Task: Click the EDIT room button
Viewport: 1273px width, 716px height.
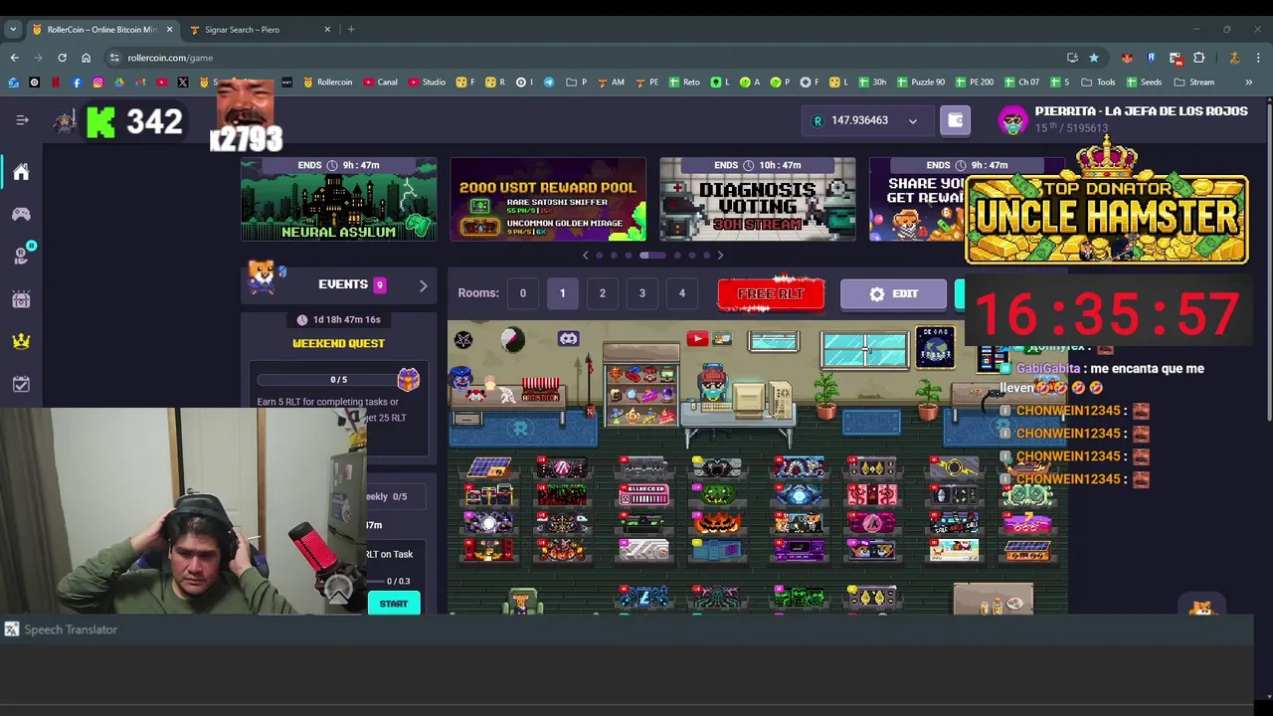Action: (x=893, y=294)
